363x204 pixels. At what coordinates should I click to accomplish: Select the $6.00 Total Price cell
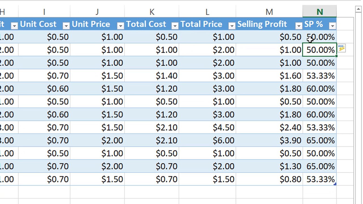point(207,140)
